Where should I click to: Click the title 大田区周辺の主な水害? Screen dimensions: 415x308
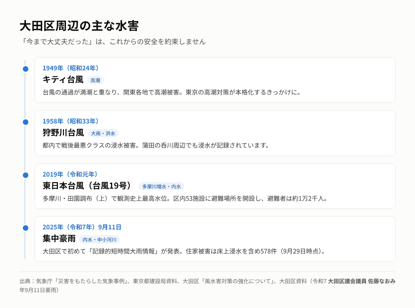(x=79, y=26)
